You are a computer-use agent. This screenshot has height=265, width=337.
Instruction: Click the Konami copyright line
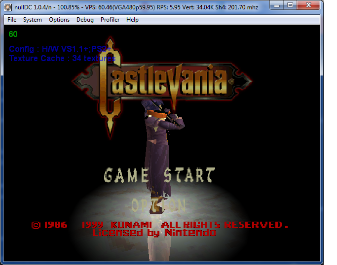coord(160,225)
